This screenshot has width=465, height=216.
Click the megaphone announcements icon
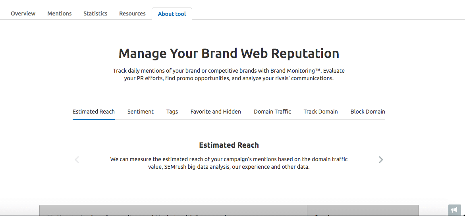pos(454,210)
